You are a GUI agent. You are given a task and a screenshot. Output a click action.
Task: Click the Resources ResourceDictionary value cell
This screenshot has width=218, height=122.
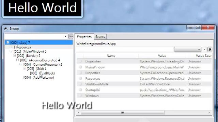[162, 79]
